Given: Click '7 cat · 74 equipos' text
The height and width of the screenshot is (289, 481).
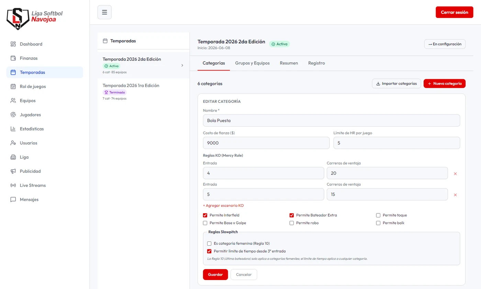Looking at the screenshot, I should click(x=114, y=98).
